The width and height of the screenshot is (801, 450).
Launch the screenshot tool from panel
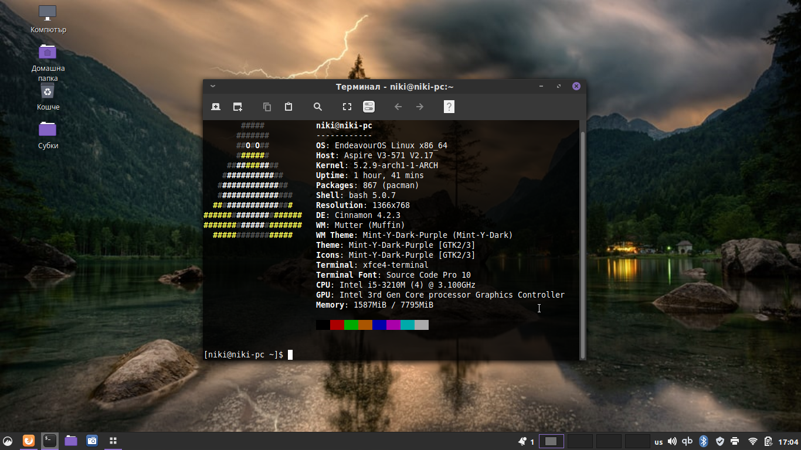(92, 441)
